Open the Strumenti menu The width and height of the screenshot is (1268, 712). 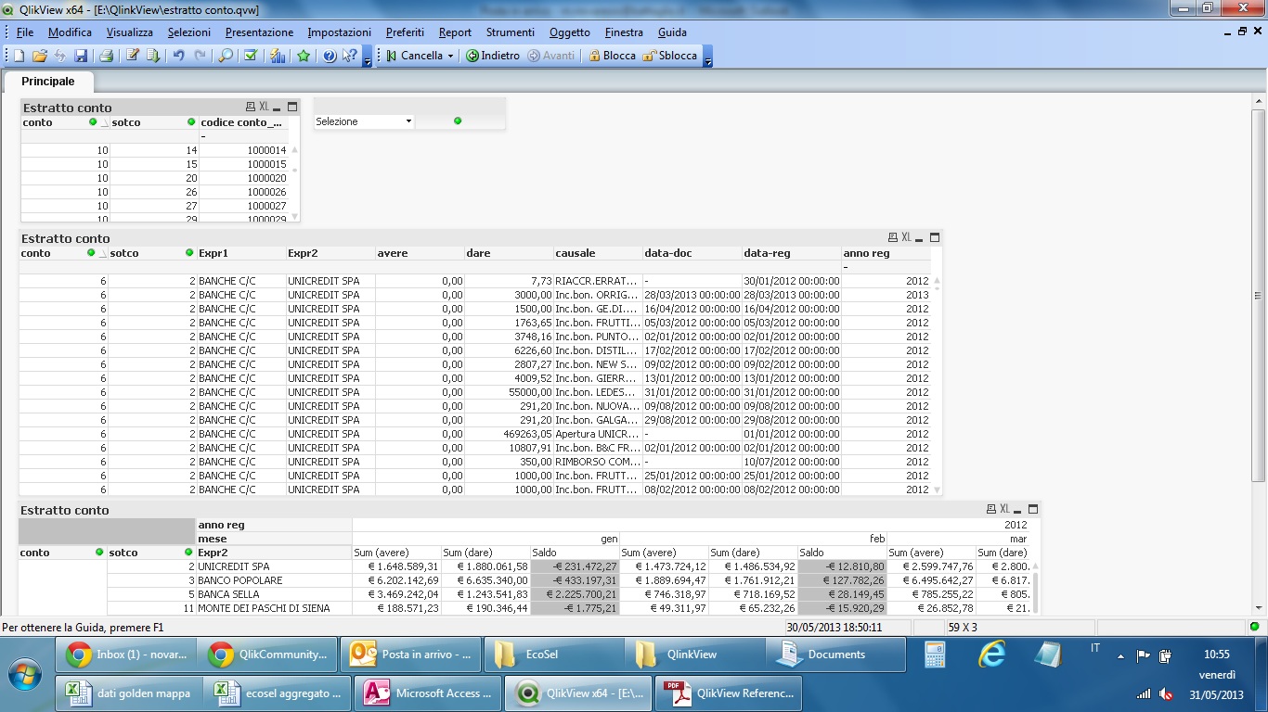(x=511, y=32)
